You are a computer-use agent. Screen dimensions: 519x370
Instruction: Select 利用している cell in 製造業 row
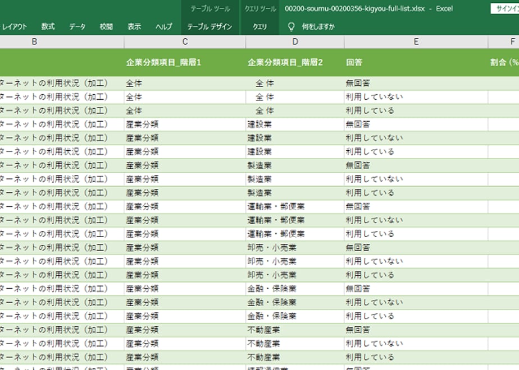(x=416, y=193)
